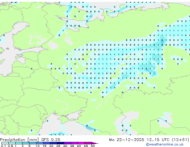Image resolution: width=190 pixels, height=147 pixels.
Task: Click the 0.5–1 mm legend color swatch
Action: (x=12, y=143)
